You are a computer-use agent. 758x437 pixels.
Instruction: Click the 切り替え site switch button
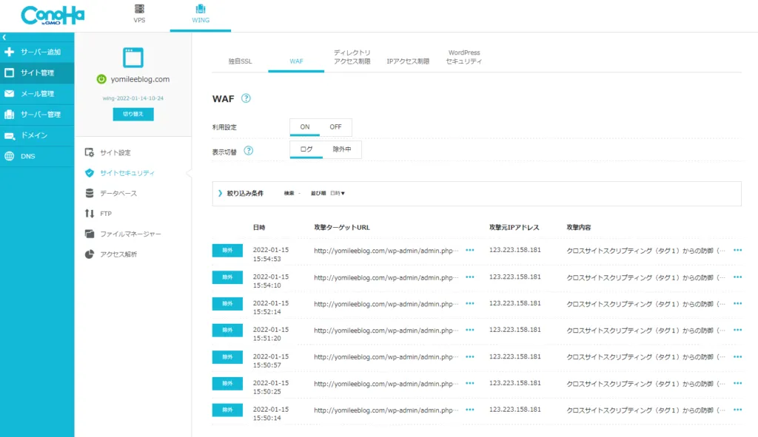point(133,114)
